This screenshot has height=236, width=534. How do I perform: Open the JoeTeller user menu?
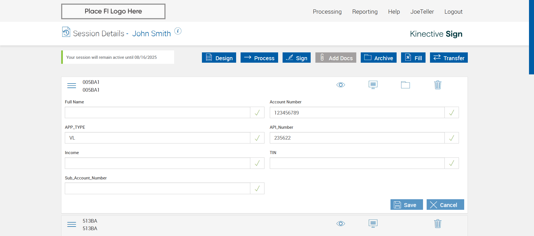click(422, 12)
